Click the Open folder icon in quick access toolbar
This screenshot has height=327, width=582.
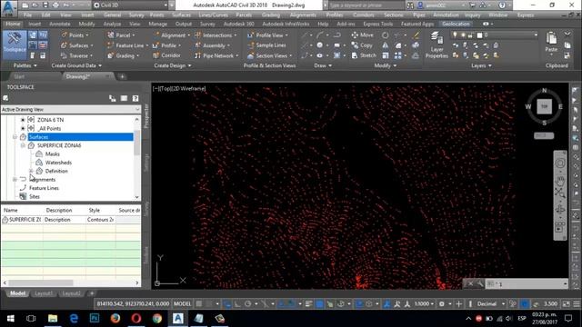tap(35, 5)
